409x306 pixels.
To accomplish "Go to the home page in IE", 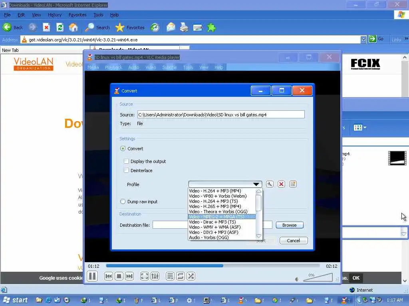I will [x=73, y=27].
